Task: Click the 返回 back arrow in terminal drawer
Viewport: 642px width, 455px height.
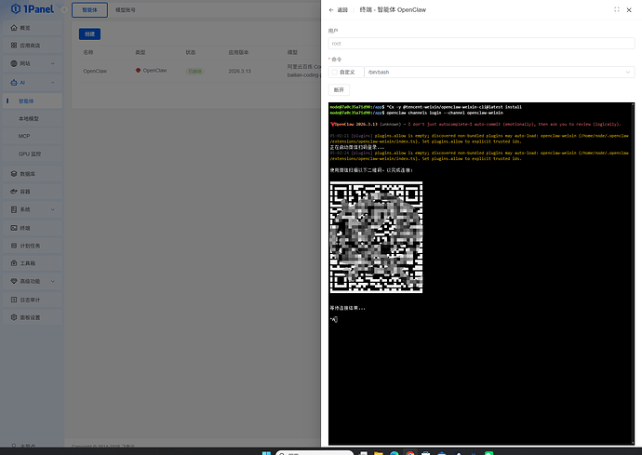Action: (338, 9)
